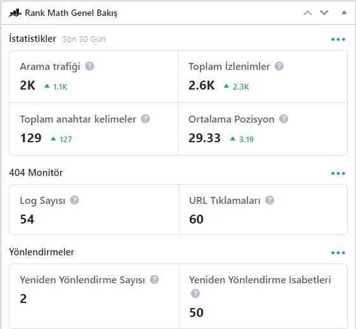Move the widget down with chevron arrow

(x=324, y=13)
